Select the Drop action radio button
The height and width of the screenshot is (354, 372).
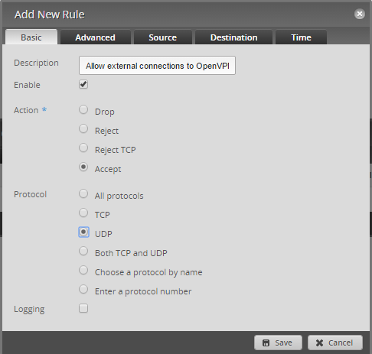pos(83,110)
